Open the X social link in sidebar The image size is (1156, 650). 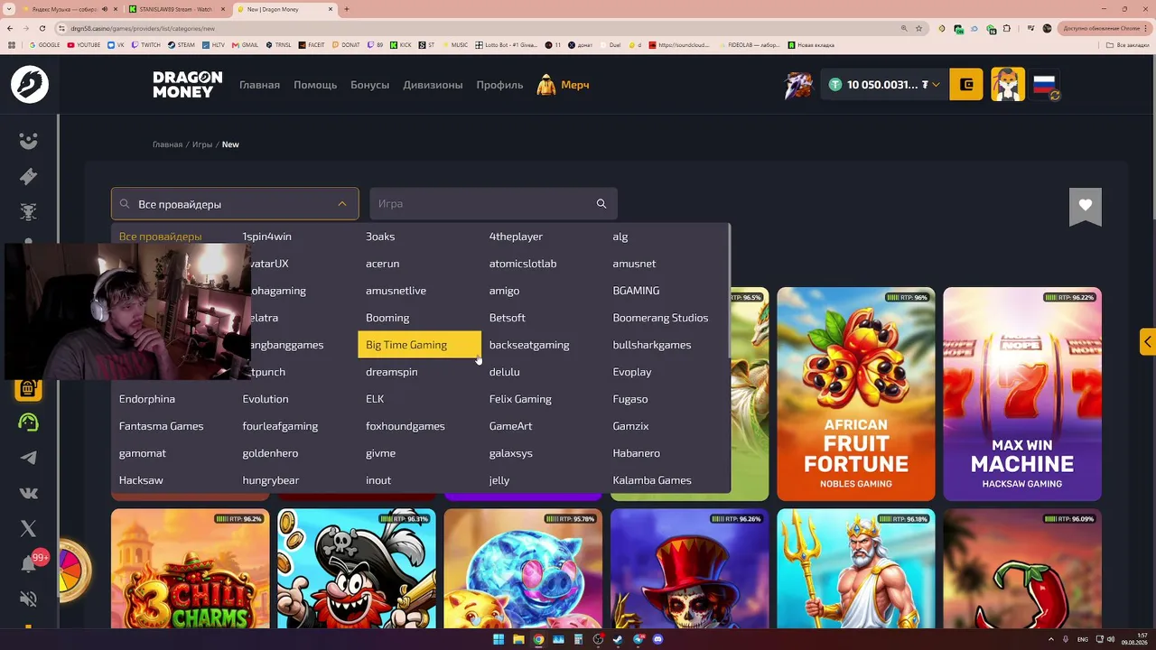click(29, 529)
